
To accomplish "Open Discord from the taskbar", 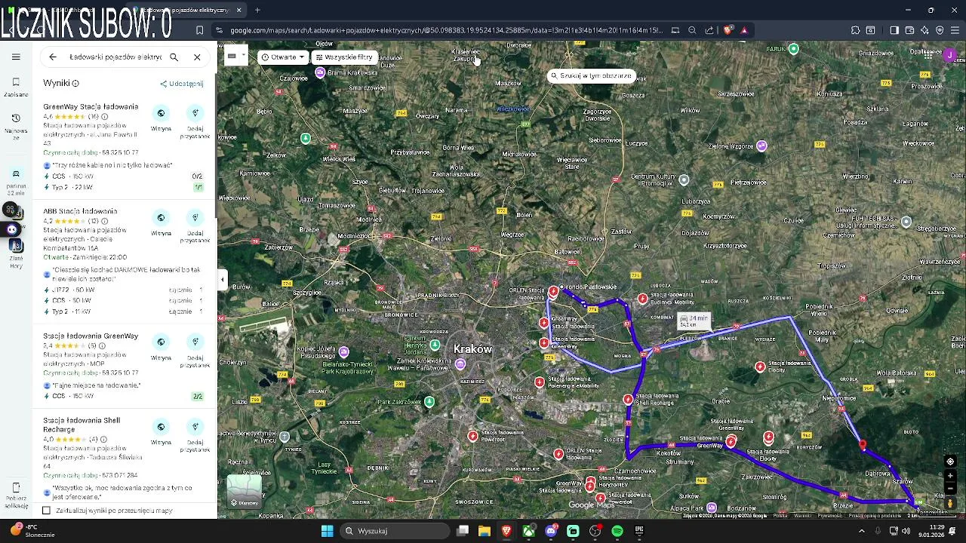I will tap(551, 531).
